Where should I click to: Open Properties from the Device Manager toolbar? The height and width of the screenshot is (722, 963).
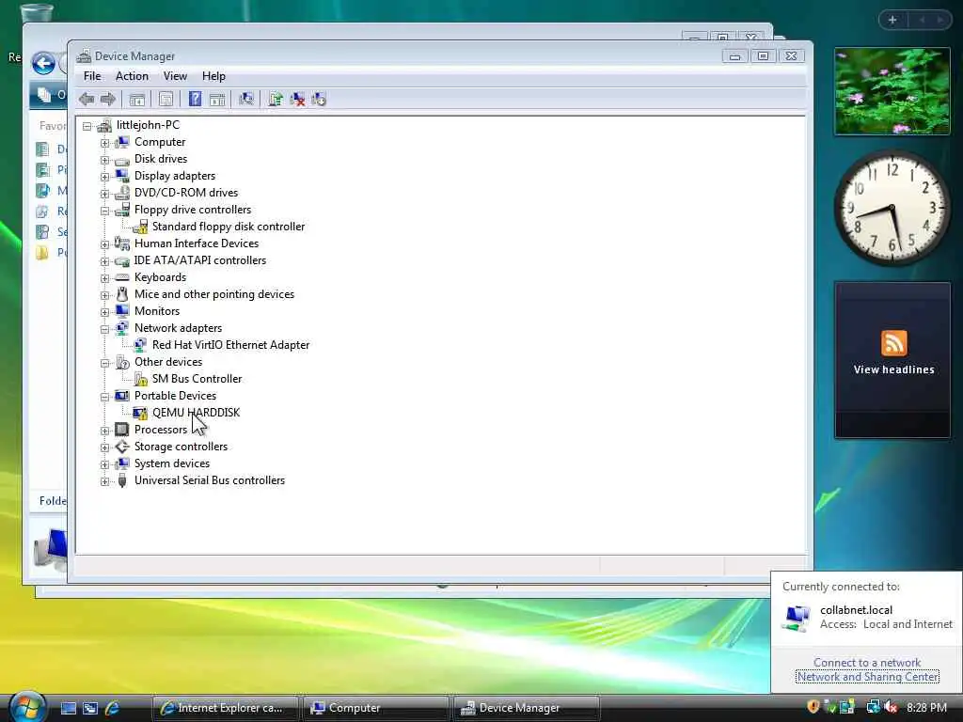[166, 99]
